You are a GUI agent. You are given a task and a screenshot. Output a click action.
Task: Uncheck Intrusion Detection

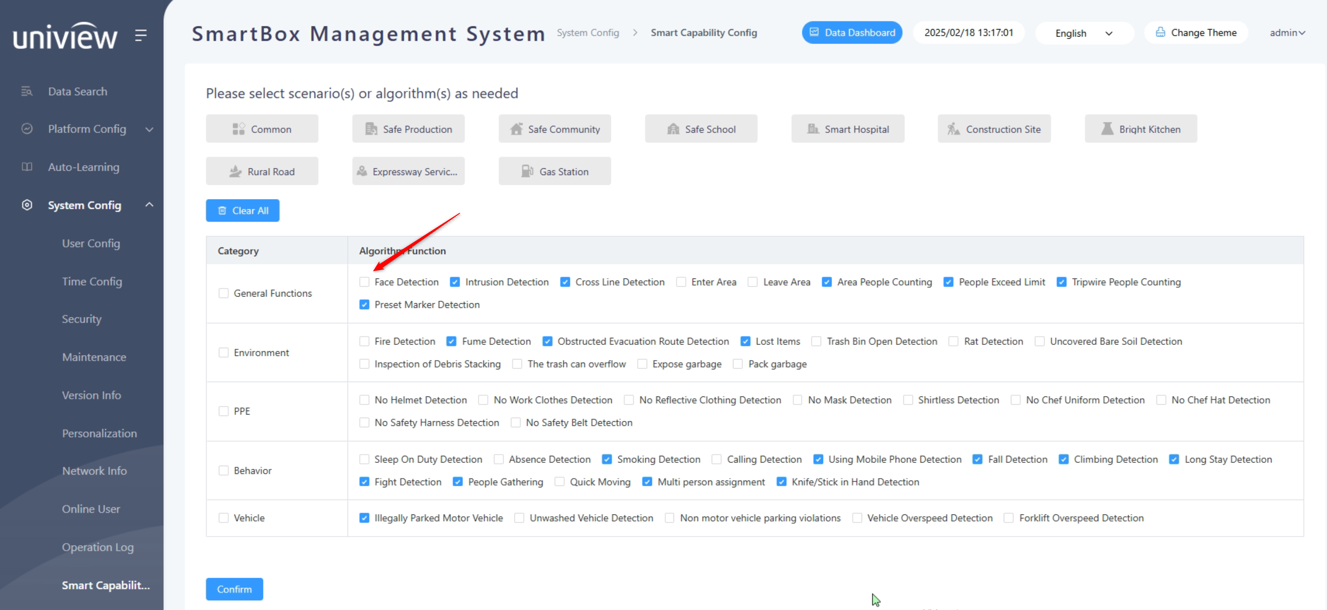tap(454, 282)
